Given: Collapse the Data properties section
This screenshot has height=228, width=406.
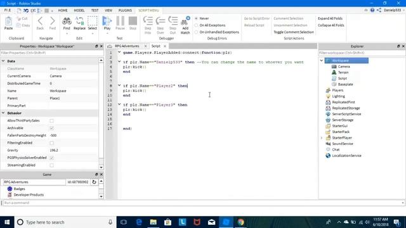Looking at the screenshot, I should point(3,61).
